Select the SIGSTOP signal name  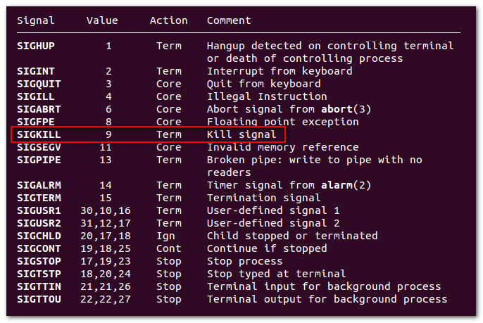click(39, 261)
